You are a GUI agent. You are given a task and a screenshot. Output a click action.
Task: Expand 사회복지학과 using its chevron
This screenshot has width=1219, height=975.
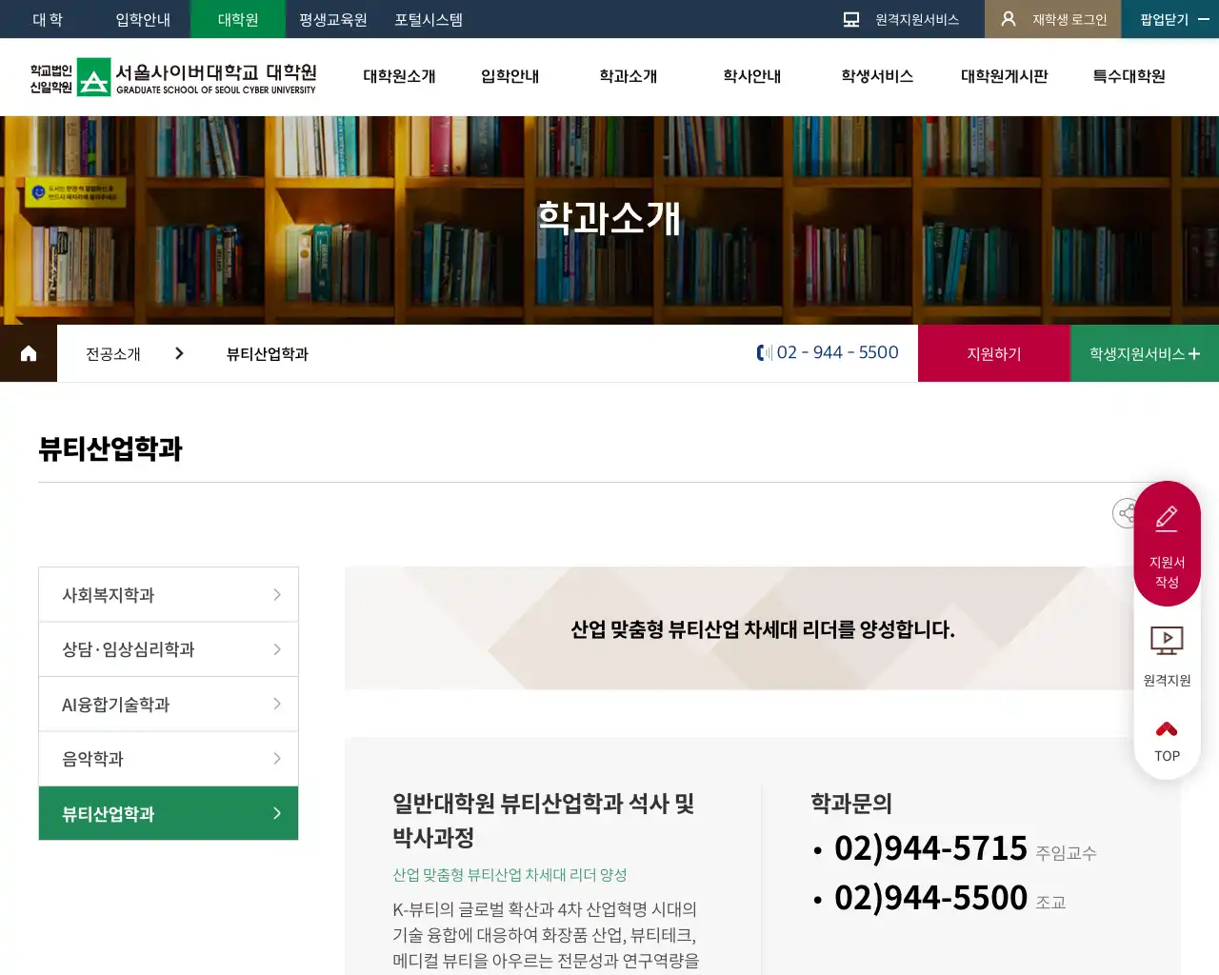(277, 593)
